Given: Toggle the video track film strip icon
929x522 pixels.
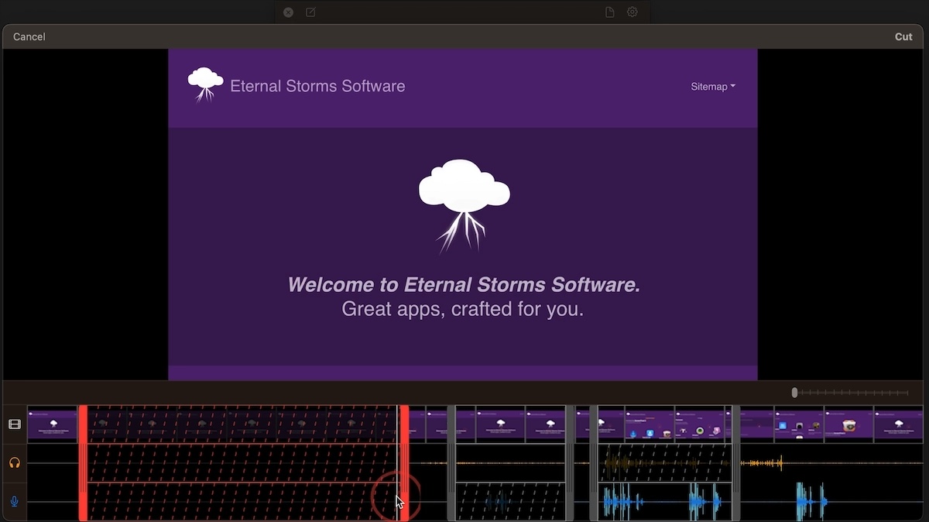Looking at the screenshot, I should tap(15, 424).
